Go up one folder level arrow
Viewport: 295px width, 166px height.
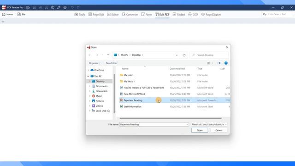(x=108, y=55)
